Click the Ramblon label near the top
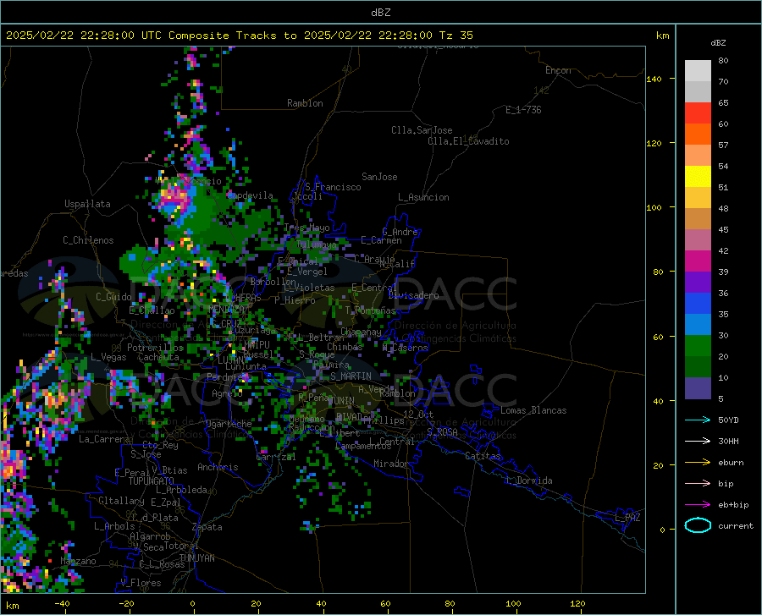This screenshot has height=615, width=762. coord(305,103)
